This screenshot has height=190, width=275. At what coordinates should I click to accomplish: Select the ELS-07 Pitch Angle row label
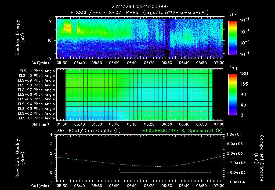(x=37, y=90)
